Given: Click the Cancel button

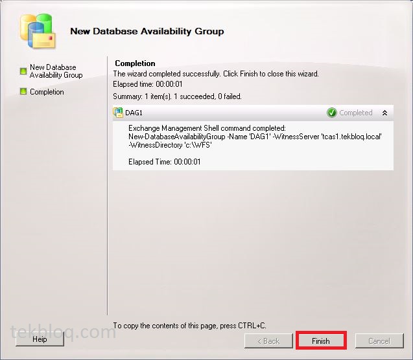Looking at the screenshot, I should pyautogui.click(x=379, y=341).
